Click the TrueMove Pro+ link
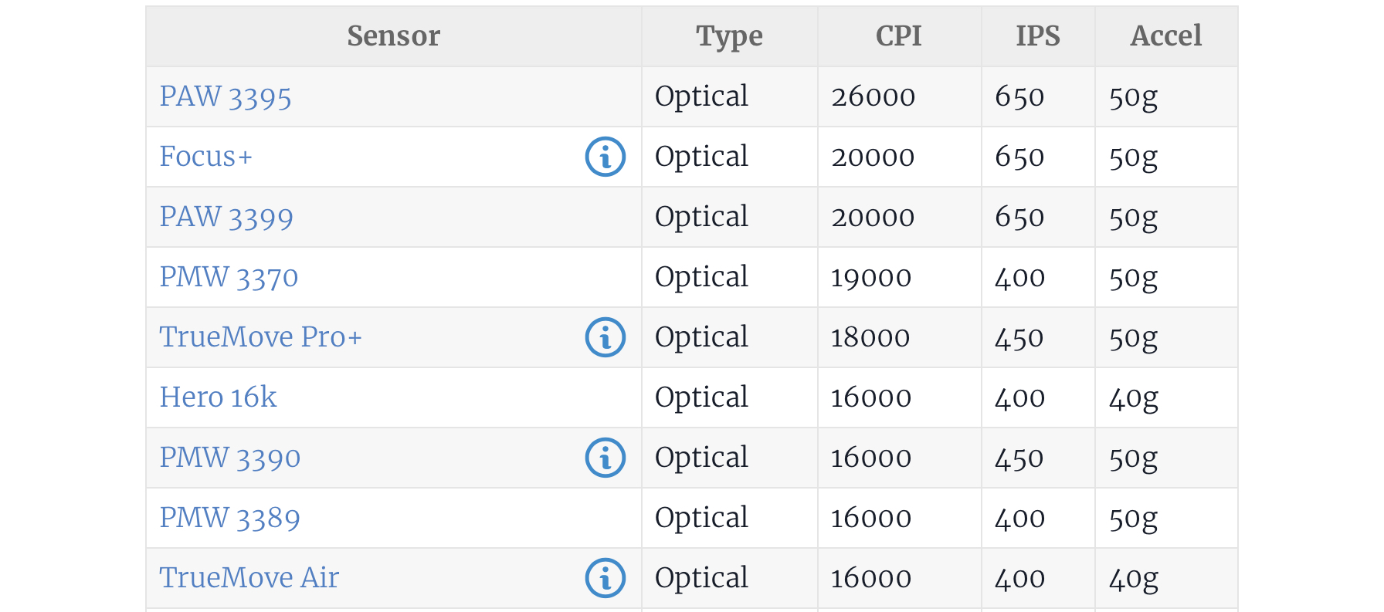The width and height of the screenshot is (1384, 612). pyautogui.click(x=260, y=338)
